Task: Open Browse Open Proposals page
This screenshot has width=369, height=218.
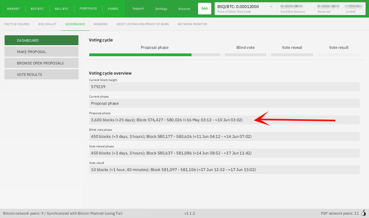Action: coord(42,63)
